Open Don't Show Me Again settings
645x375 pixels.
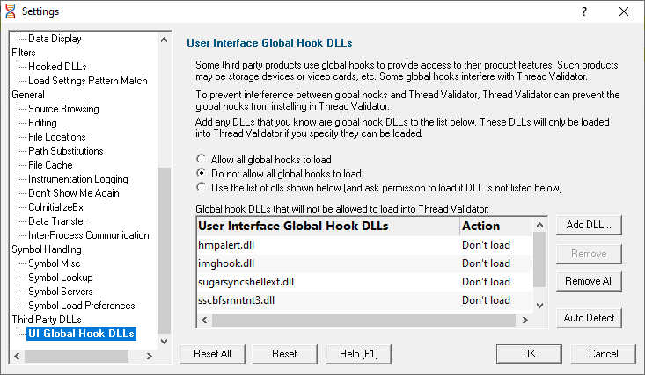pos(74,193)
